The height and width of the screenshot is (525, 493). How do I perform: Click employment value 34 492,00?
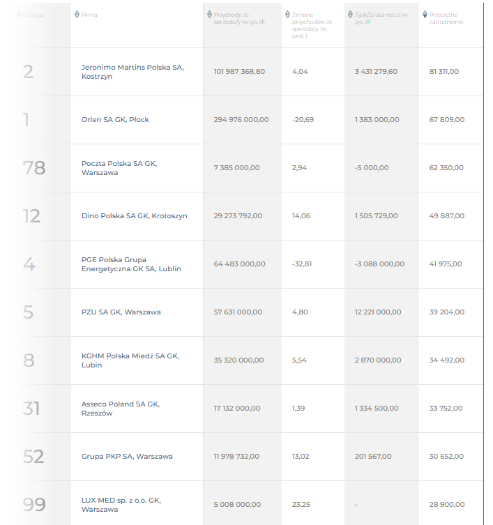click(x=447, y=360)
